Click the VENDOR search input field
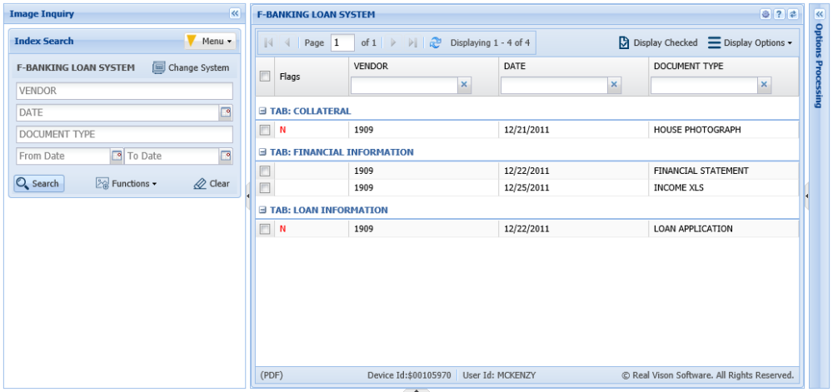Screen dimensions: 833x392 [124, 91]
